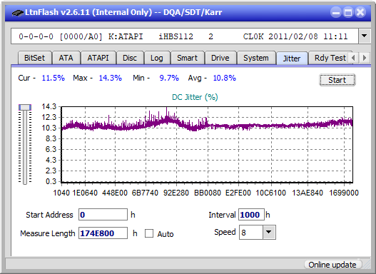Focus the Measure Length field
This screenshot has width=376, height=274.
click(103, 233)
